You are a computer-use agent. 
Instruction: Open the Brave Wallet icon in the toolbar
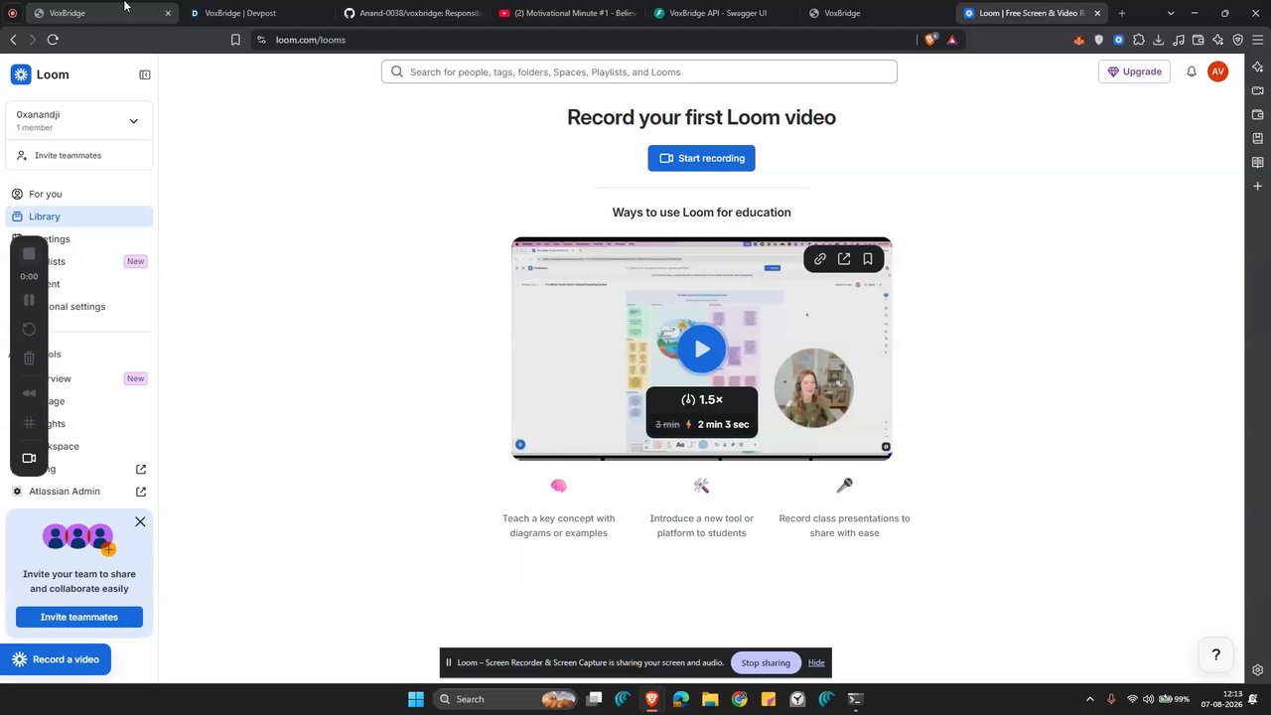[x=1199, y=40]
